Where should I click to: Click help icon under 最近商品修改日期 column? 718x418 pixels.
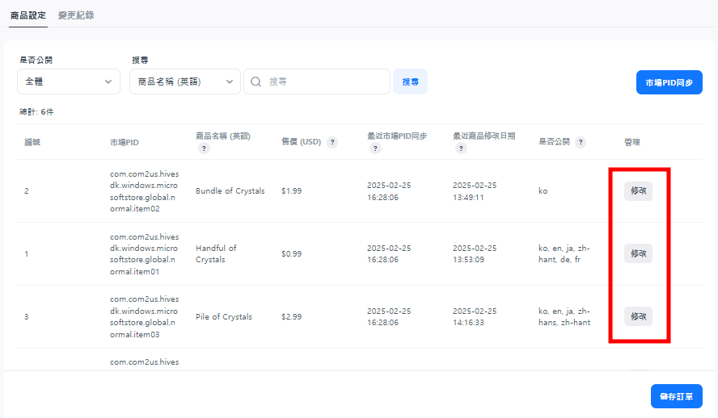(461, 148)
